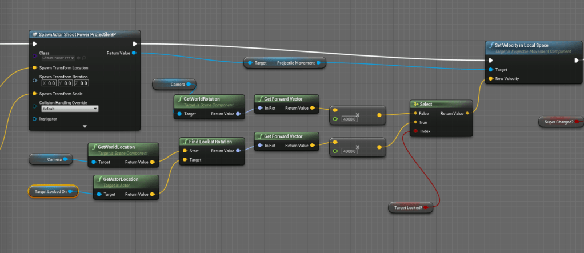
Task: Click the use-selected-asset arrow icon beside Class
Action: coord(79,58)
